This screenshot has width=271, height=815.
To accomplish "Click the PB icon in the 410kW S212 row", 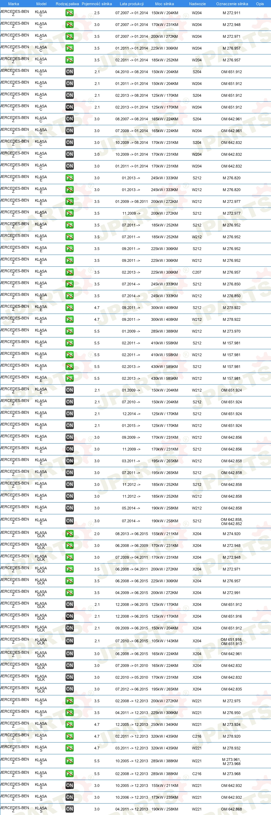I will [x=70, y=343].
